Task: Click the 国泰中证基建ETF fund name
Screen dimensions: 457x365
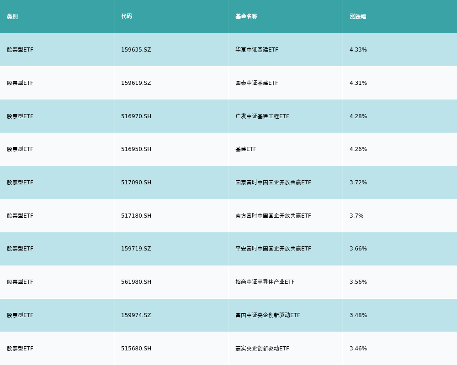Action: (256, 83)
